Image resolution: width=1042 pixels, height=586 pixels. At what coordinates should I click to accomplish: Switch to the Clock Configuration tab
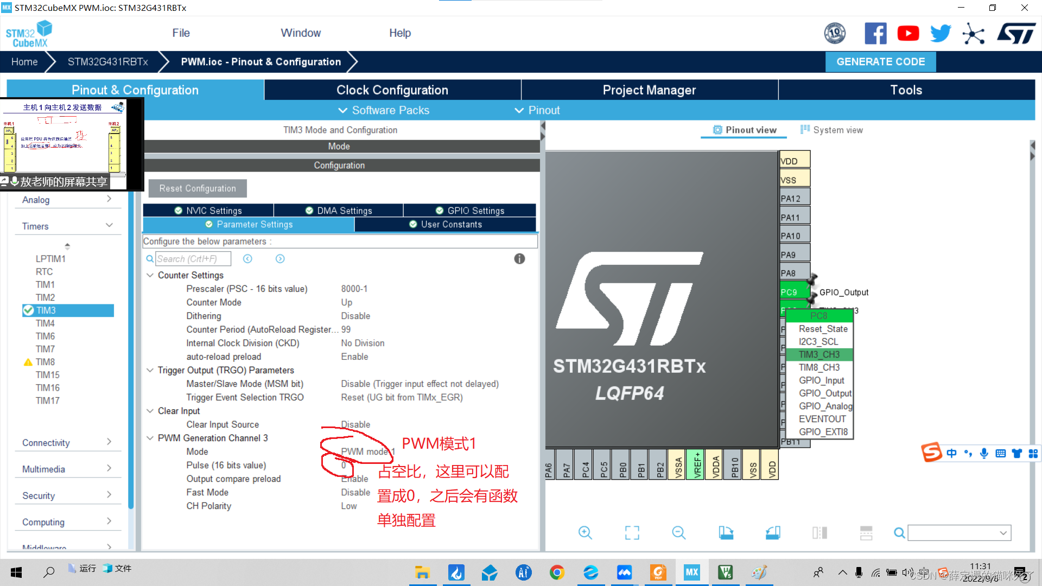tap(392, 90)
